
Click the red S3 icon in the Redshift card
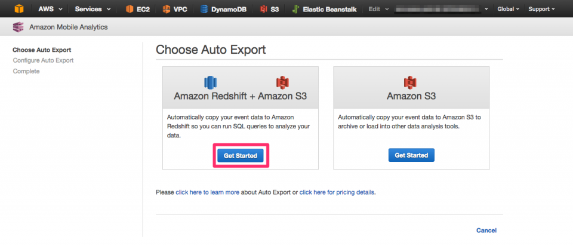point(282,82)
